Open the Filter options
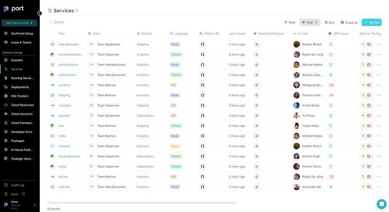389x212 pixels. 290,23
